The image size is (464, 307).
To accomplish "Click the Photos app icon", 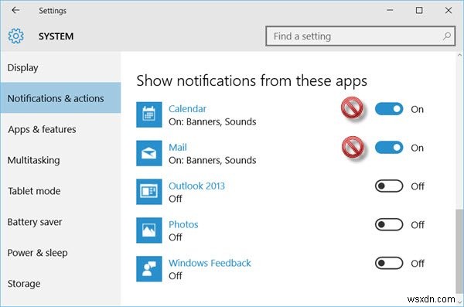I will coord(148,230).
